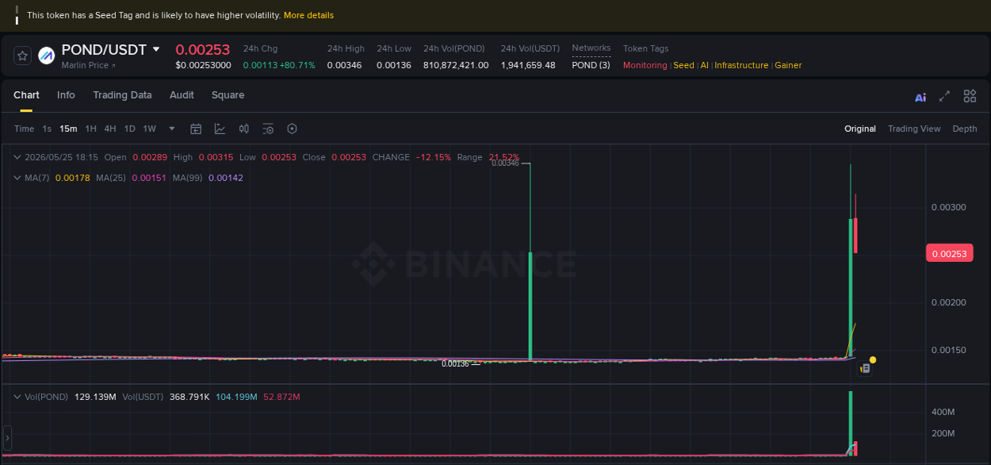Click the Marlin token logo icon
Image resolution: width=991 pixels, height=465 pixels.
47,56
